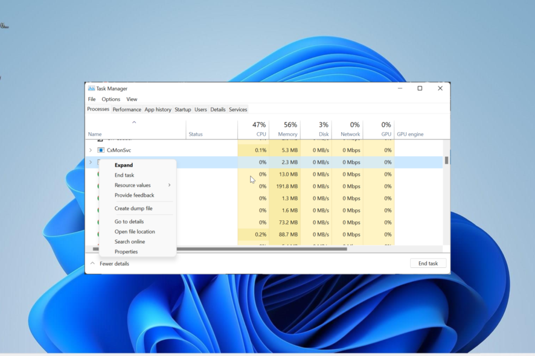535x356 pixels.
Task: Switch to the Performance tab
Action: point(127,109)
